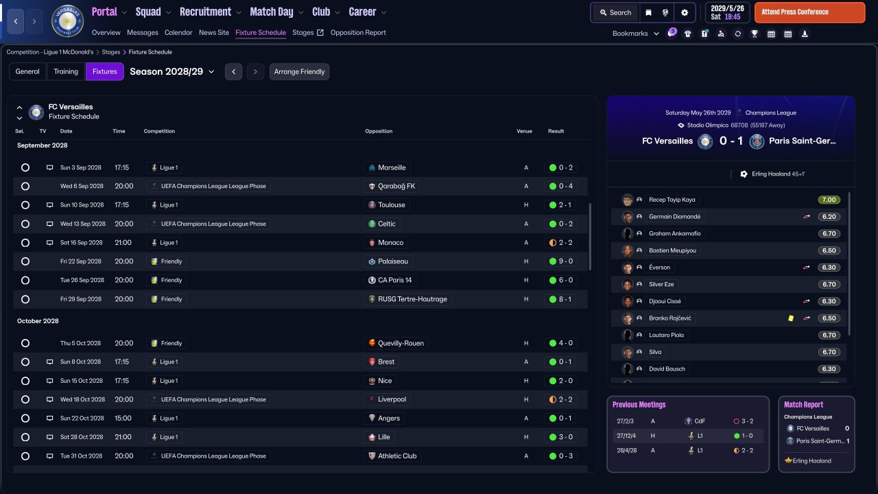The image size is (878, 494).
Task: Select the Athletic Club fixture radio button
Action: (25, 456)
